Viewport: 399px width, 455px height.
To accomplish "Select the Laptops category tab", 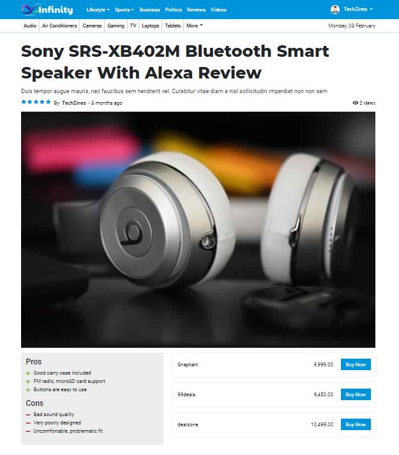I will (151, 26).
